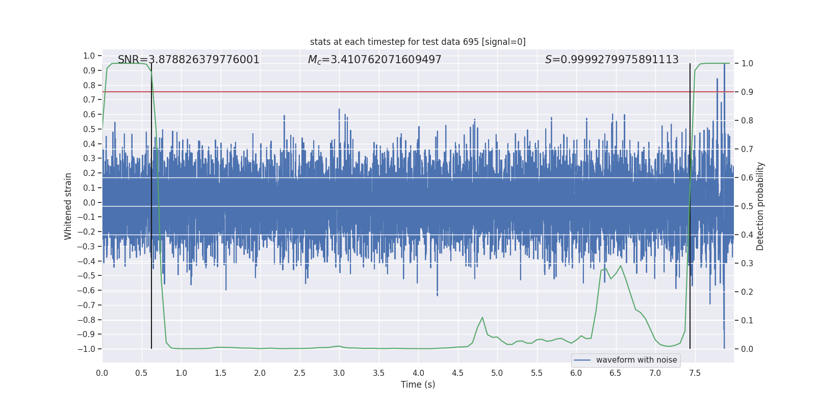The image size is (816, 408).
Task: Click the left y-axis tick label −0.5
Action: point(86,276)
